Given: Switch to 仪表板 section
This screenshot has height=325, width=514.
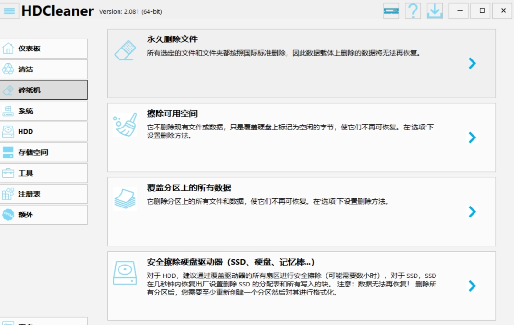Looking at the screenshot, I should (44, 49).
